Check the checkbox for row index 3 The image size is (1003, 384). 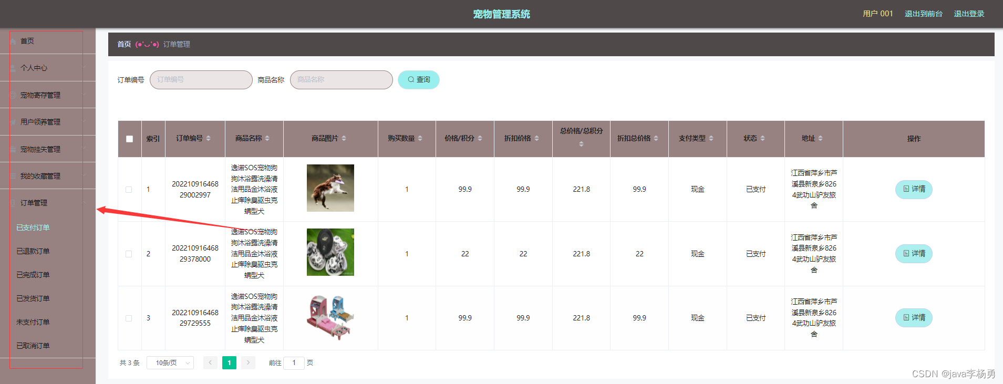point(129,318)
